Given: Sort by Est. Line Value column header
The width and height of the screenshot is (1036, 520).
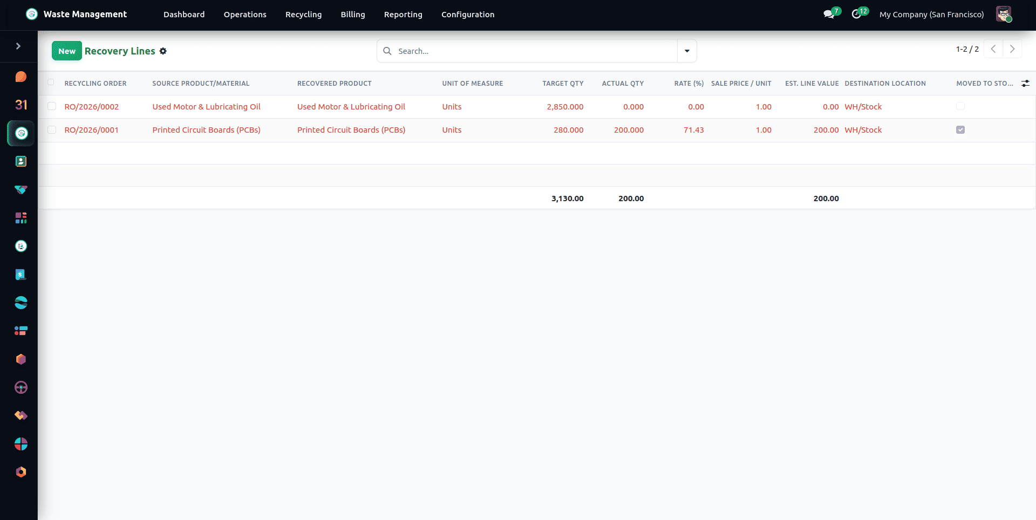Looking at the screenshot, I should click(812, 83).
